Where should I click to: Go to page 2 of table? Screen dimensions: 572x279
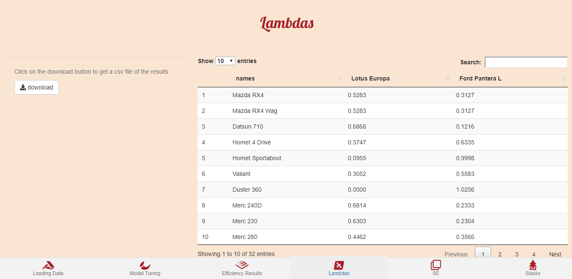500,254
